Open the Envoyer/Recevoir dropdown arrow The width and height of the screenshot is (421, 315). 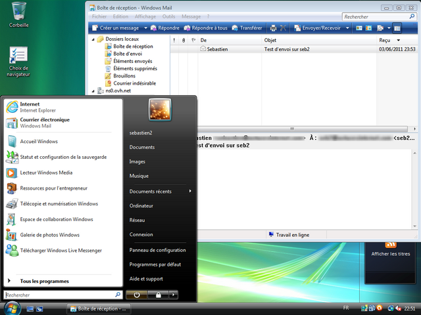point(347,28)
